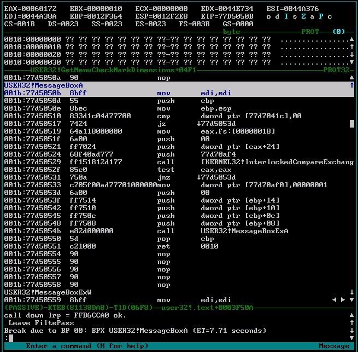Click the code window line-up arrow beside MessageBoxA
The image size is (358, 352).
[x=351, y=85]
